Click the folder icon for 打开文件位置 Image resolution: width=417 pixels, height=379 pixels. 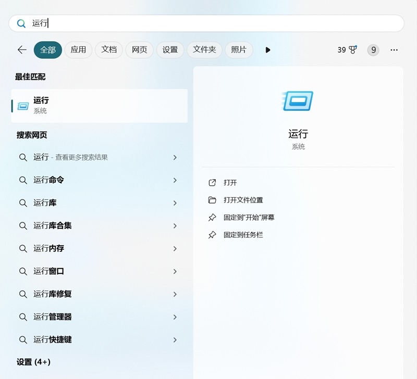click(212, 200)
